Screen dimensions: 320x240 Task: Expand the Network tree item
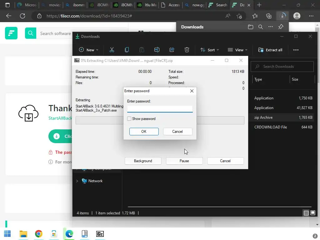pyautogui.click(x=77, y=181)
